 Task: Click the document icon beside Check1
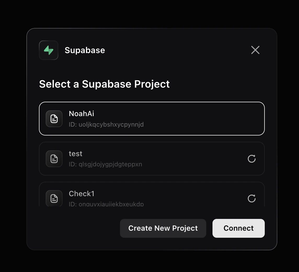(54, 198)
